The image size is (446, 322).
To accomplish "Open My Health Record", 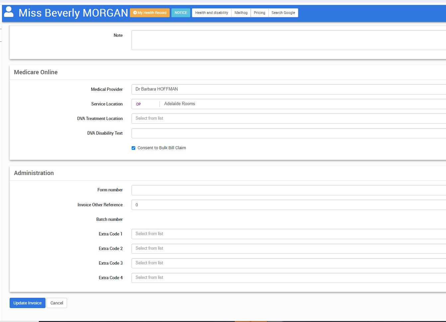I will pos(150,13).
